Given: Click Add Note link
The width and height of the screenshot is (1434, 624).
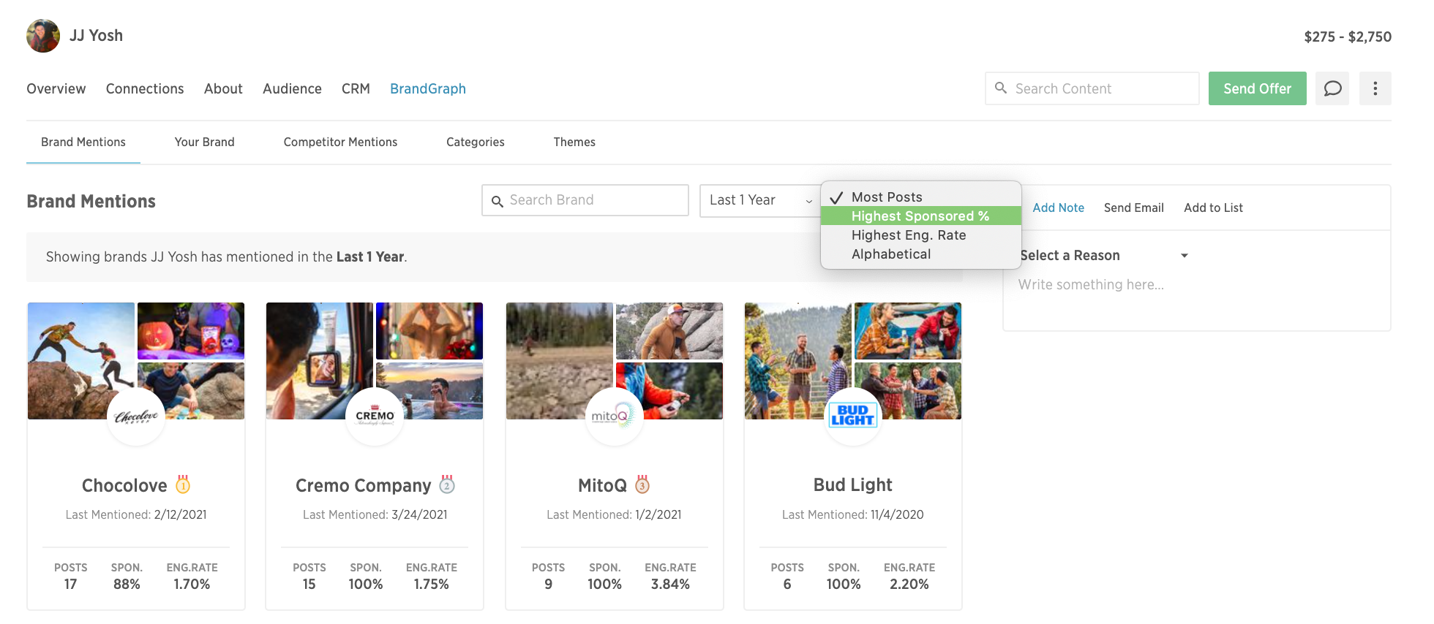Looking at the screenshot, I should coord(1058,208).
